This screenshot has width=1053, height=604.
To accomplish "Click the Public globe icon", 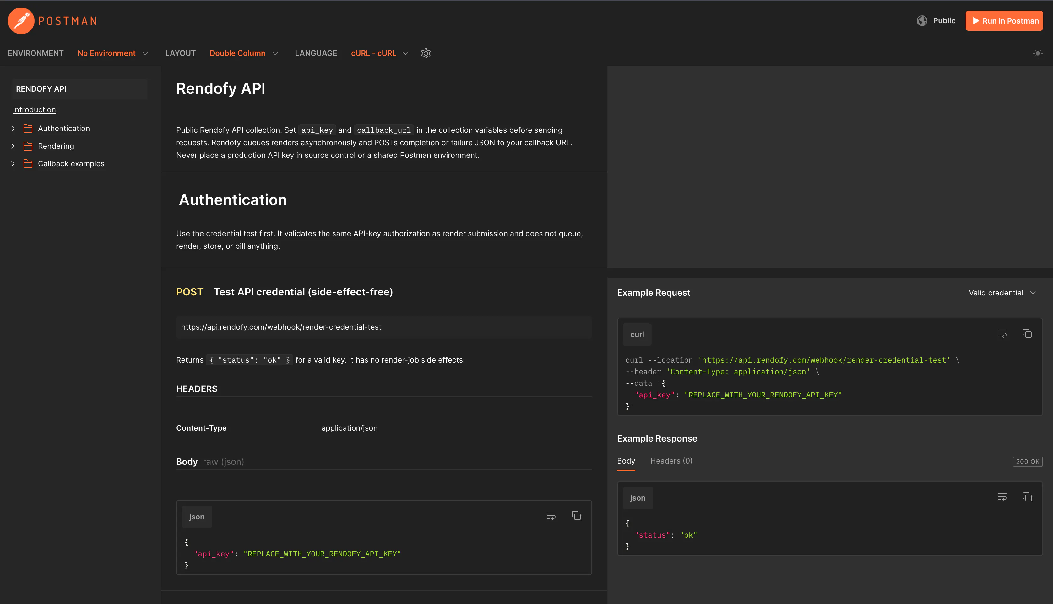I will (x=922, y=21).
